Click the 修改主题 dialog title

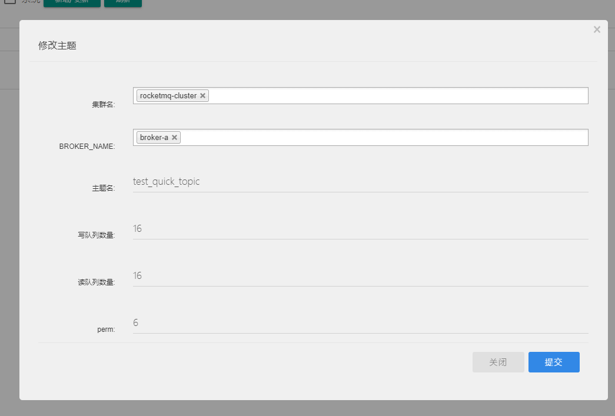(57, 45)
